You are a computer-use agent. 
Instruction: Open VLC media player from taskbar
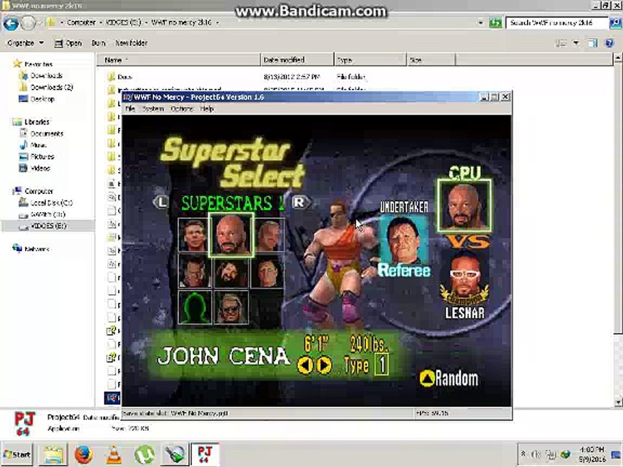coord(114,455)
